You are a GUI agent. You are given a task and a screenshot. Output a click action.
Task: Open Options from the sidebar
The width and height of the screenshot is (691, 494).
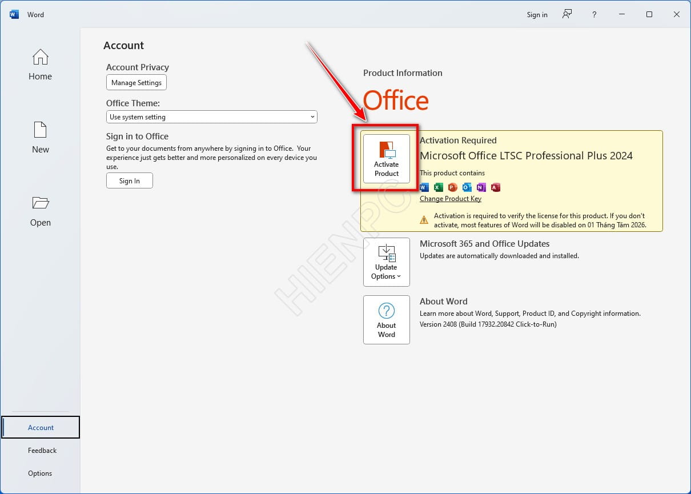(x=41, y=473)
